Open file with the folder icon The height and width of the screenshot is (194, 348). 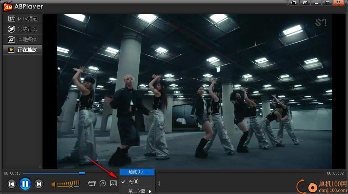[x=92, y=183]
